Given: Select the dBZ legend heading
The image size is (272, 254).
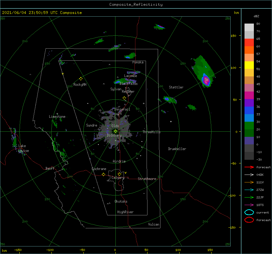Looking at the screenshot, I should 256,16.
